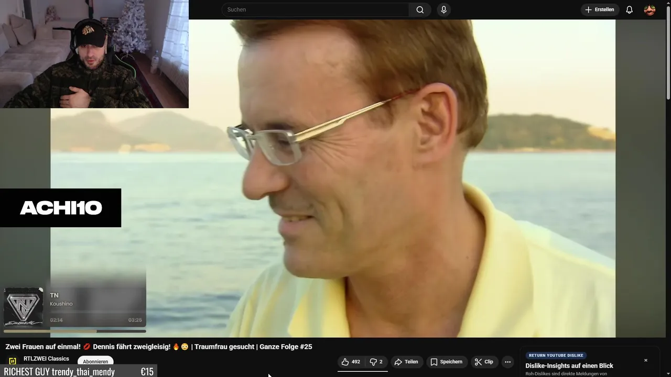
Task: Click the main video player area
Action: pos(333,178)
